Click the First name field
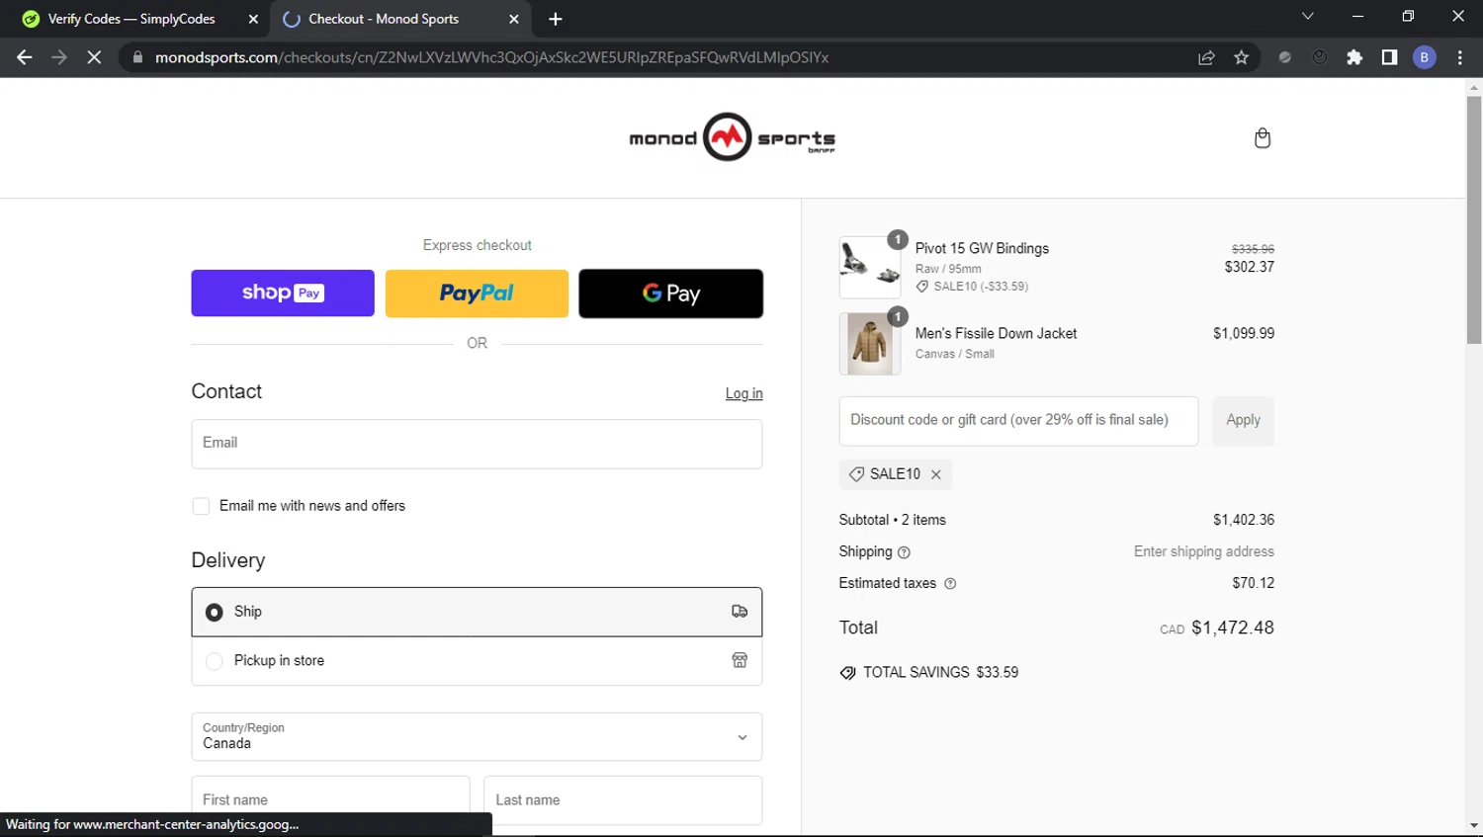The width and height of the screenshot is (1483, 837). pos(330,800)
